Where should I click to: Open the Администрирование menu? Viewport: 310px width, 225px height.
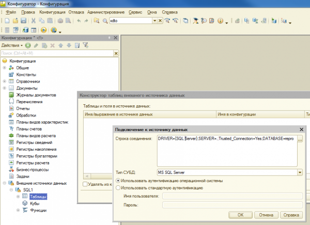point(105,11)
